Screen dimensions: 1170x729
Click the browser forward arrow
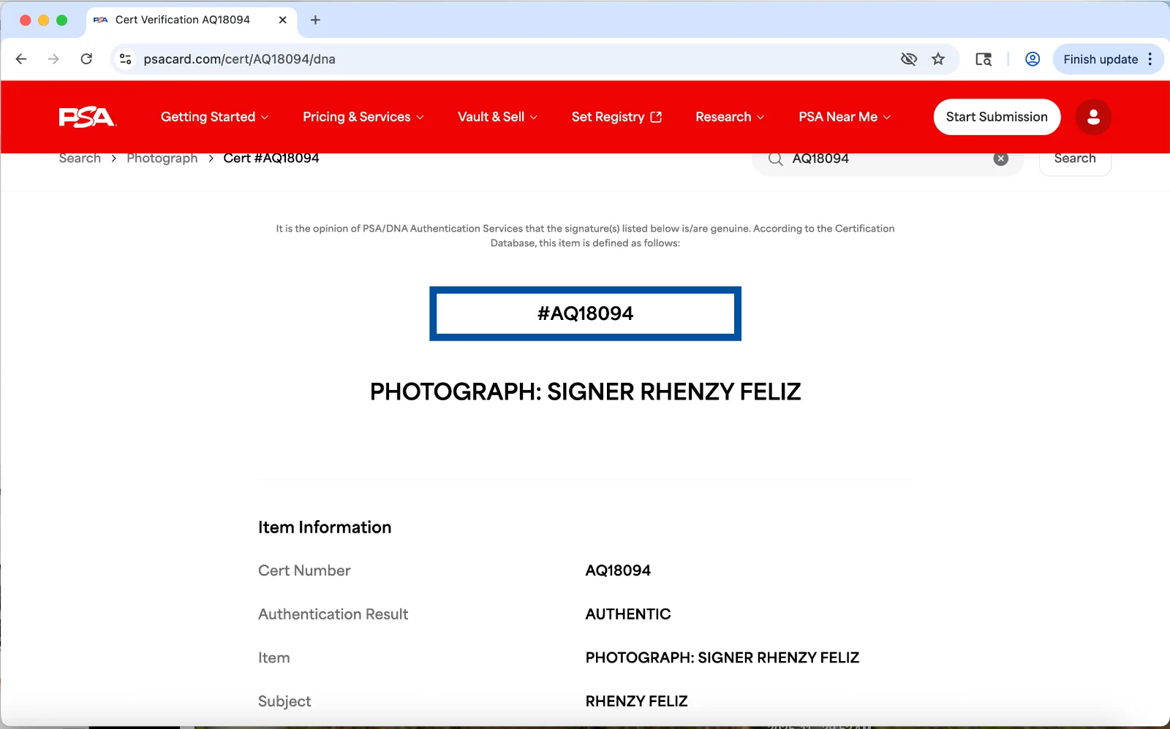click(x=53, y=59)
